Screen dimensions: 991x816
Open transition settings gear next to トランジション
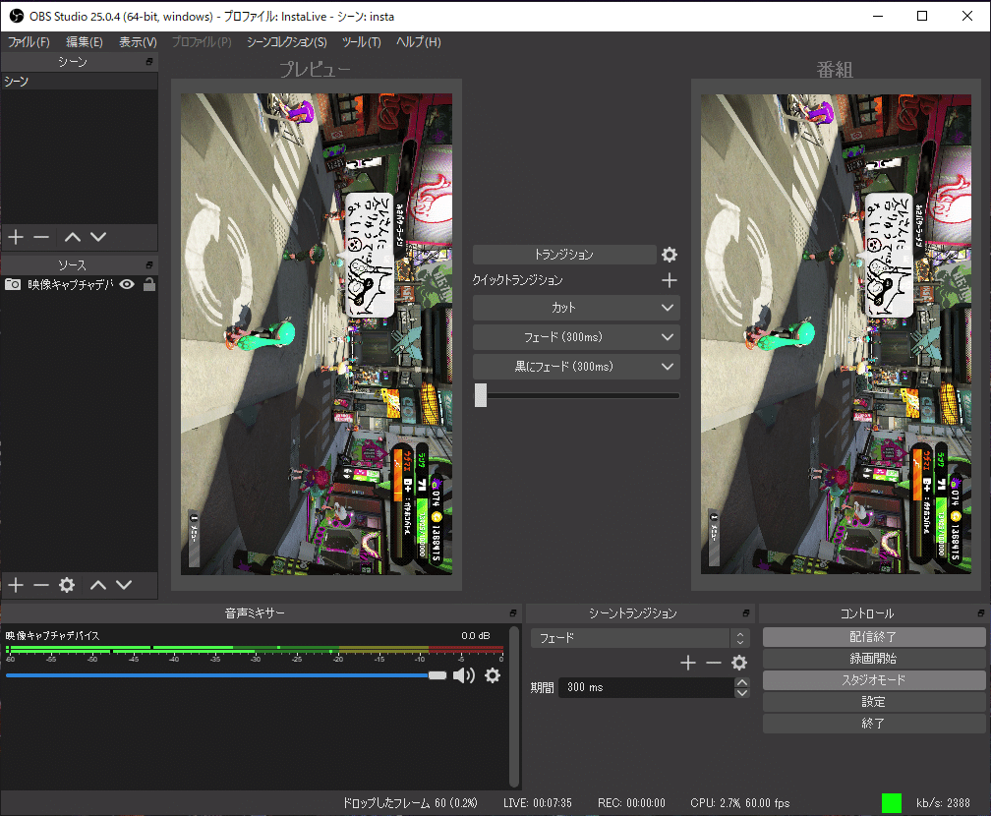670,254
